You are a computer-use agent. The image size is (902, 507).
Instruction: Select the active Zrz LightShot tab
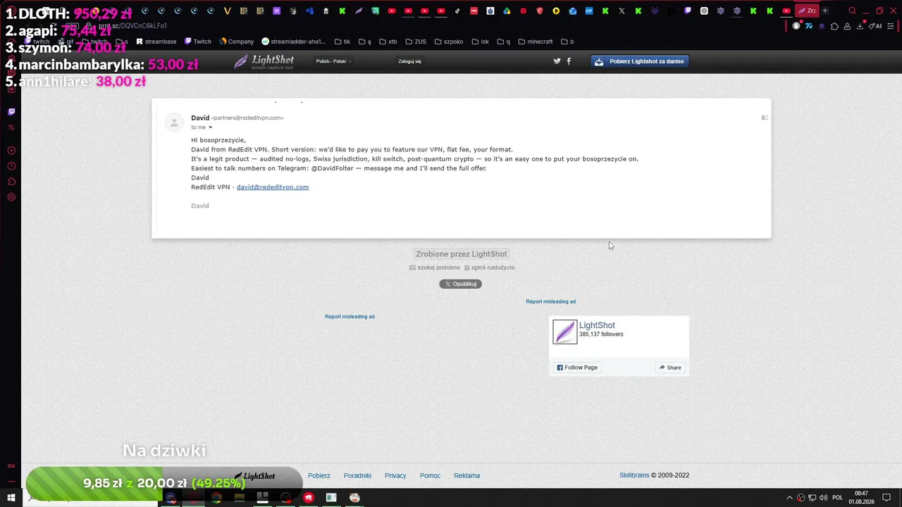pyautogui.click(x=808, y=11)
